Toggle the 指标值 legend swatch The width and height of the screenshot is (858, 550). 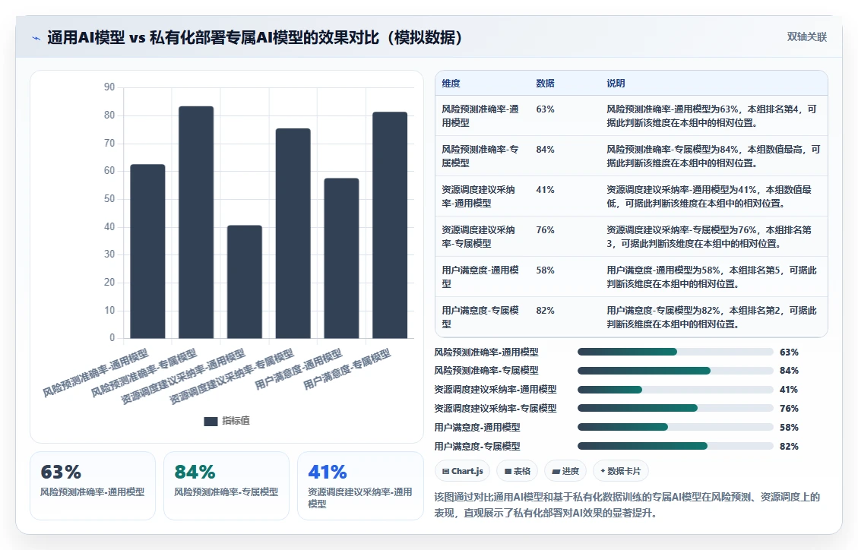(211, 421)
